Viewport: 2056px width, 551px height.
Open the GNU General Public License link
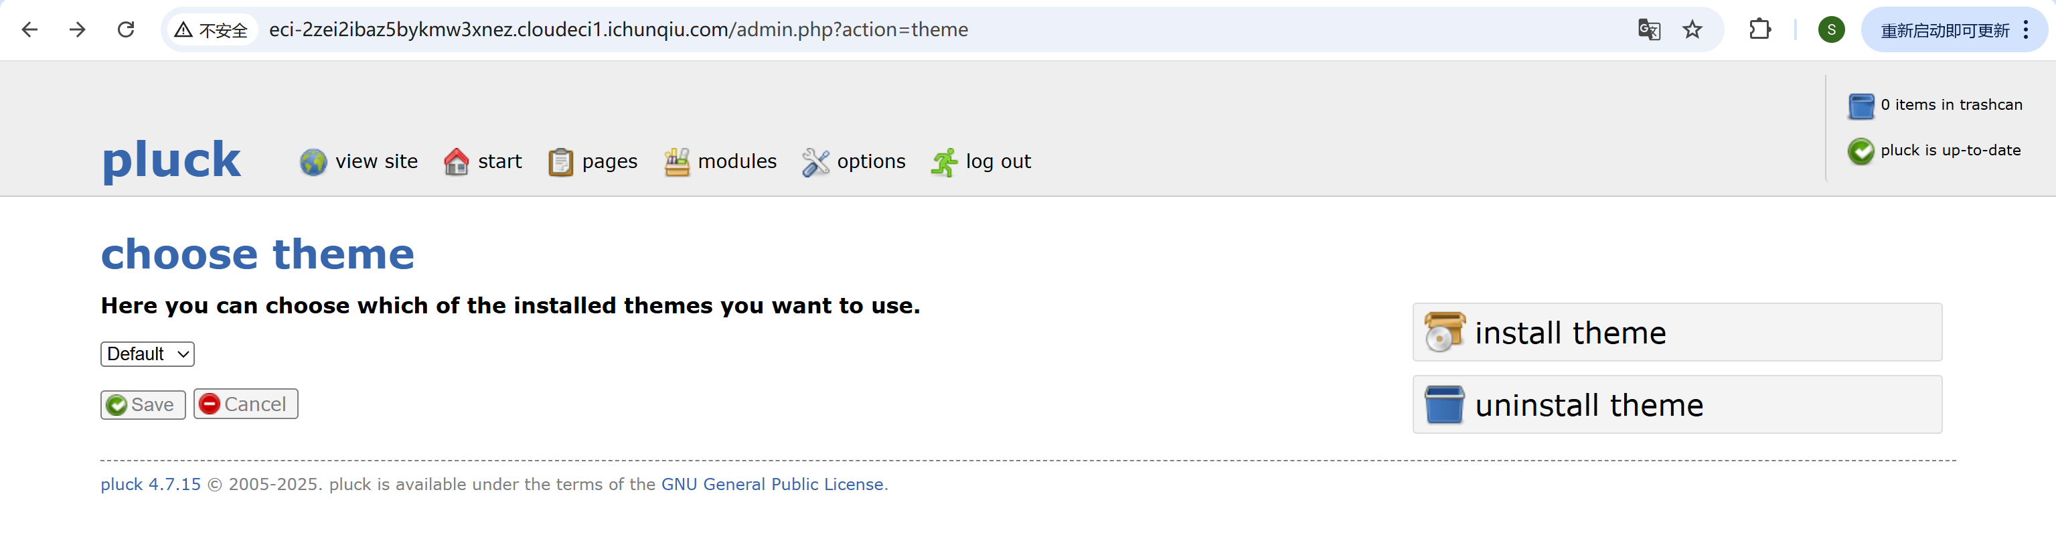click(x=772, y=485)
